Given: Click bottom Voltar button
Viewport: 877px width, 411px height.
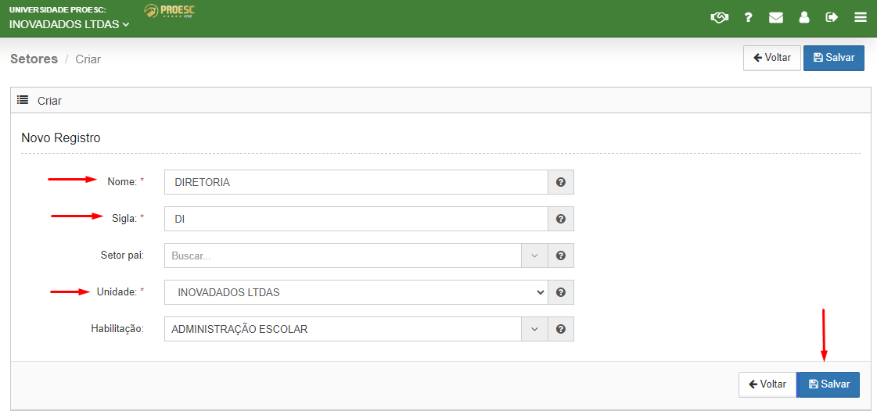Looking at the screenshot, I should pyautogui.click(x=767, y=384).
